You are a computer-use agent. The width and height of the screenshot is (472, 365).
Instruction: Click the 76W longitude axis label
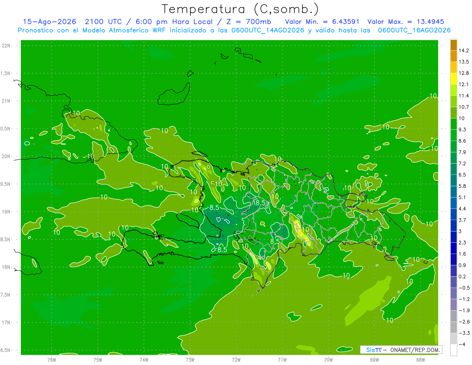[x=52, y=359]
